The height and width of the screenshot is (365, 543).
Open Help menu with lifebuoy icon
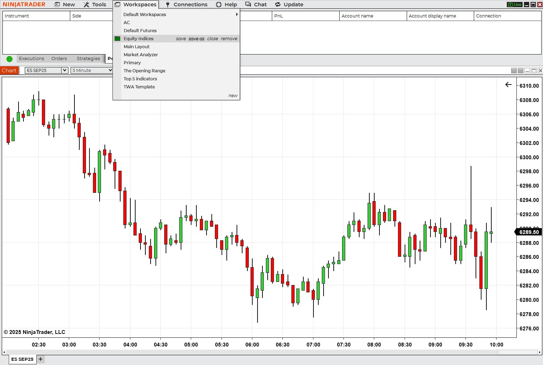[x=226, y=5]
